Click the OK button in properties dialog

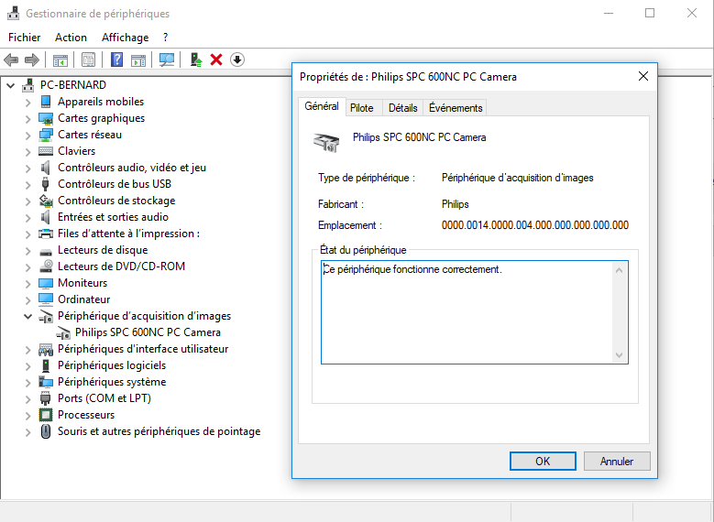pos(543,461)
